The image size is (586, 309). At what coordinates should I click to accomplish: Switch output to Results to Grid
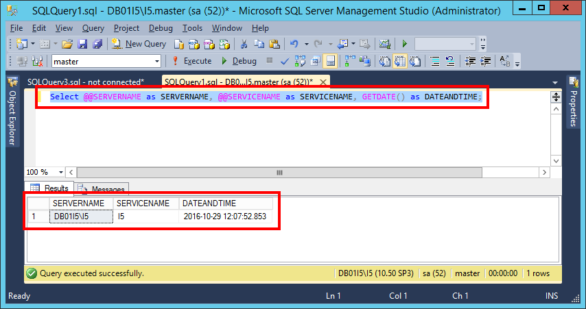tap(400, 61)
